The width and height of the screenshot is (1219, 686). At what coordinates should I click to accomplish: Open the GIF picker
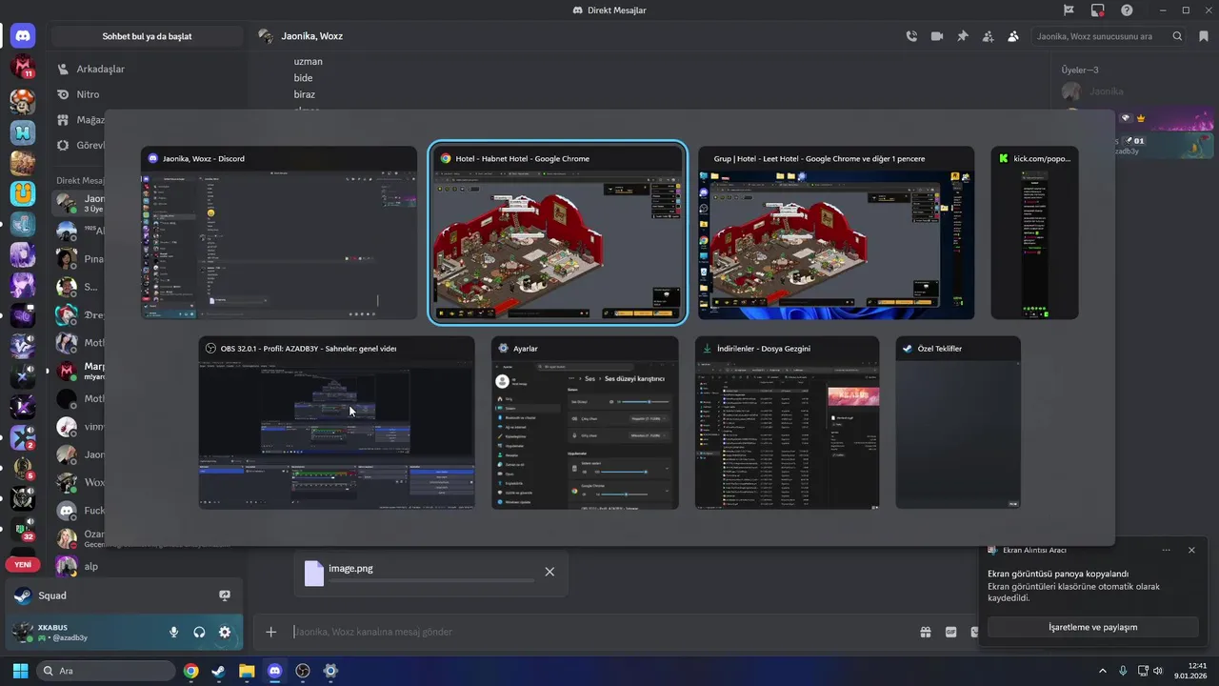[950, 632]
